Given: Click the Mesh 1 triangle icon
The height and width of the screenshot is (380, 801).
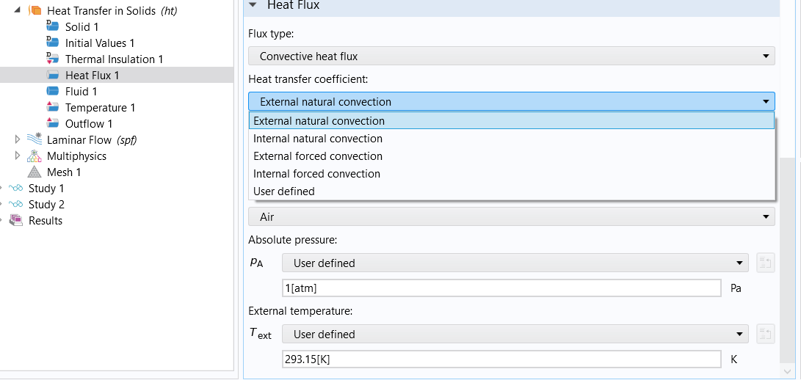Looking at the screenshot, I should coord(35,172).
